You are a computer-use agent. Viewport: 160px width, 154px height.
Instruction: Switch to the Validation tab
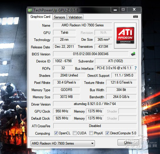tap(75, 17)
